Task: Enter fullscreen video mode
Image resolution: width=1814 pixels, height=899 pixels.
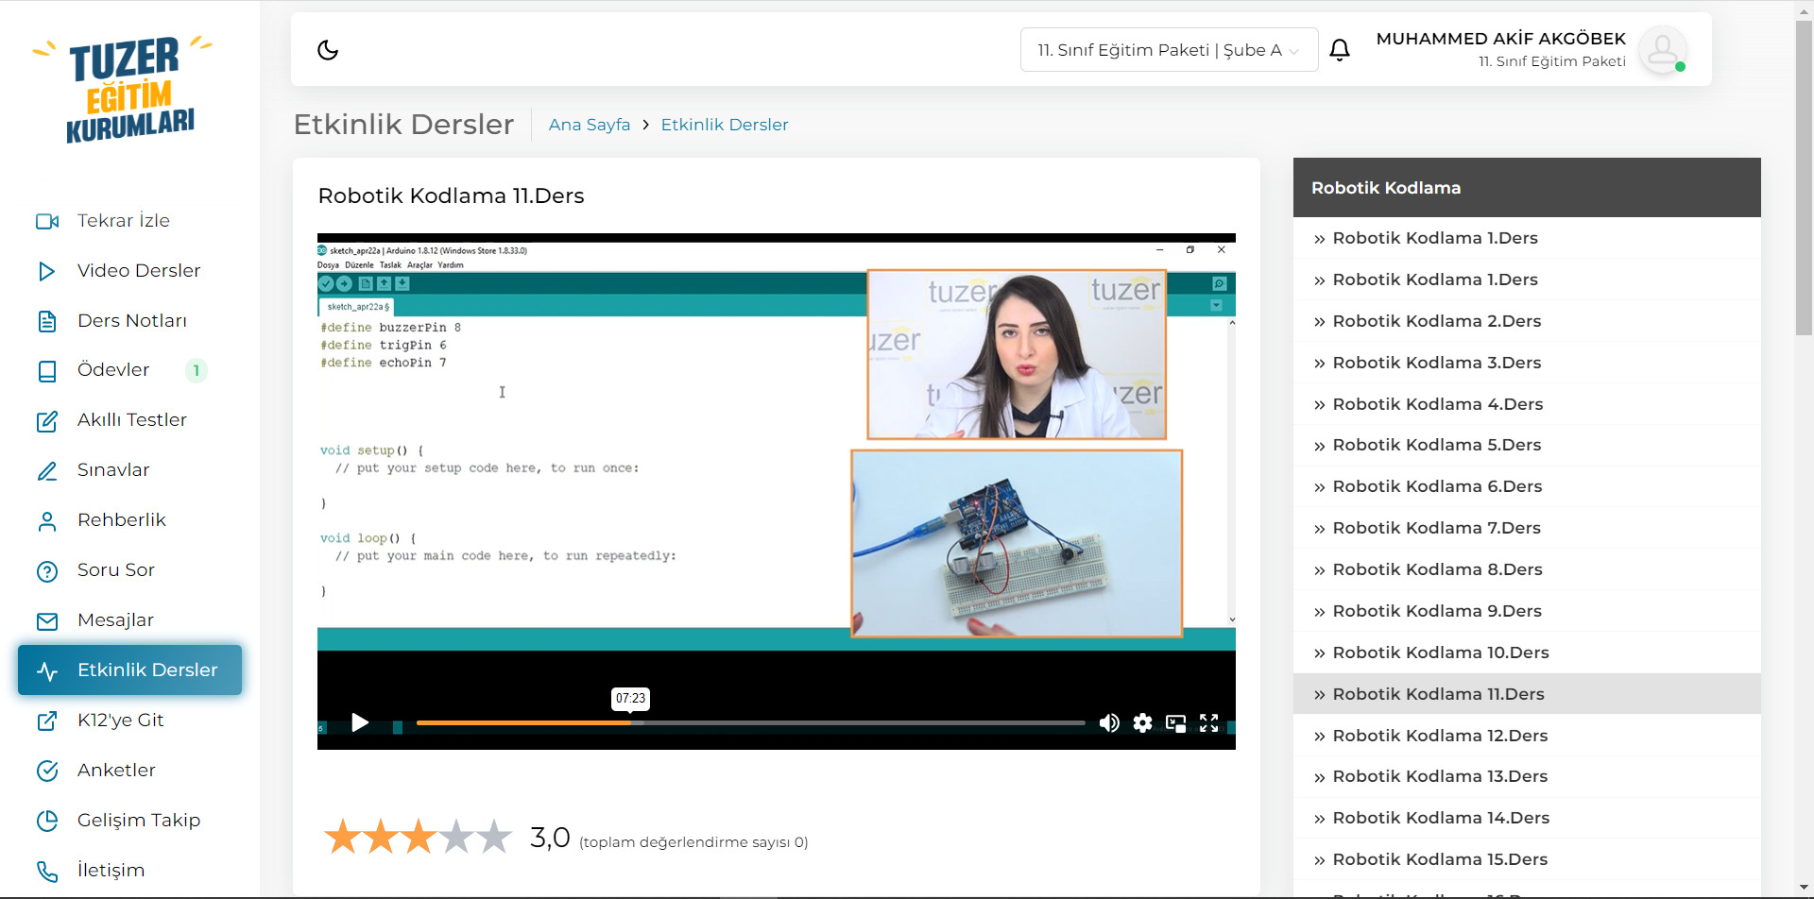Action: (1208, 723)
